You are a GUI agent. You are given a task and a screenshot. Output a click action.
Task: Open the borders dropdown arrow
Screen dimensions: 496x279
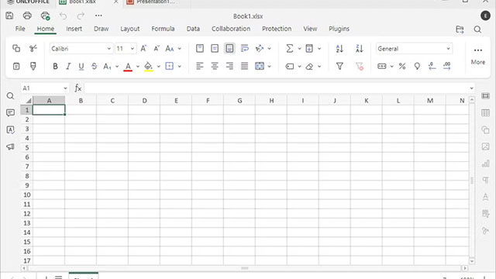pos(179,67)
